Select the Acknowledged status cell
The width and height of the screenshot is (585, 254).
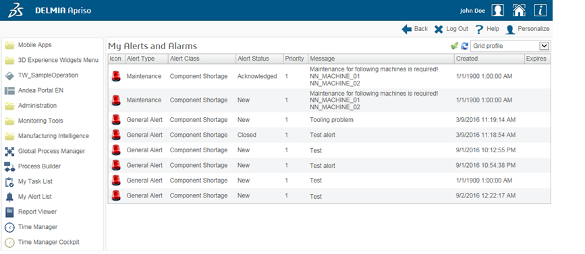(x=257, y=76)
